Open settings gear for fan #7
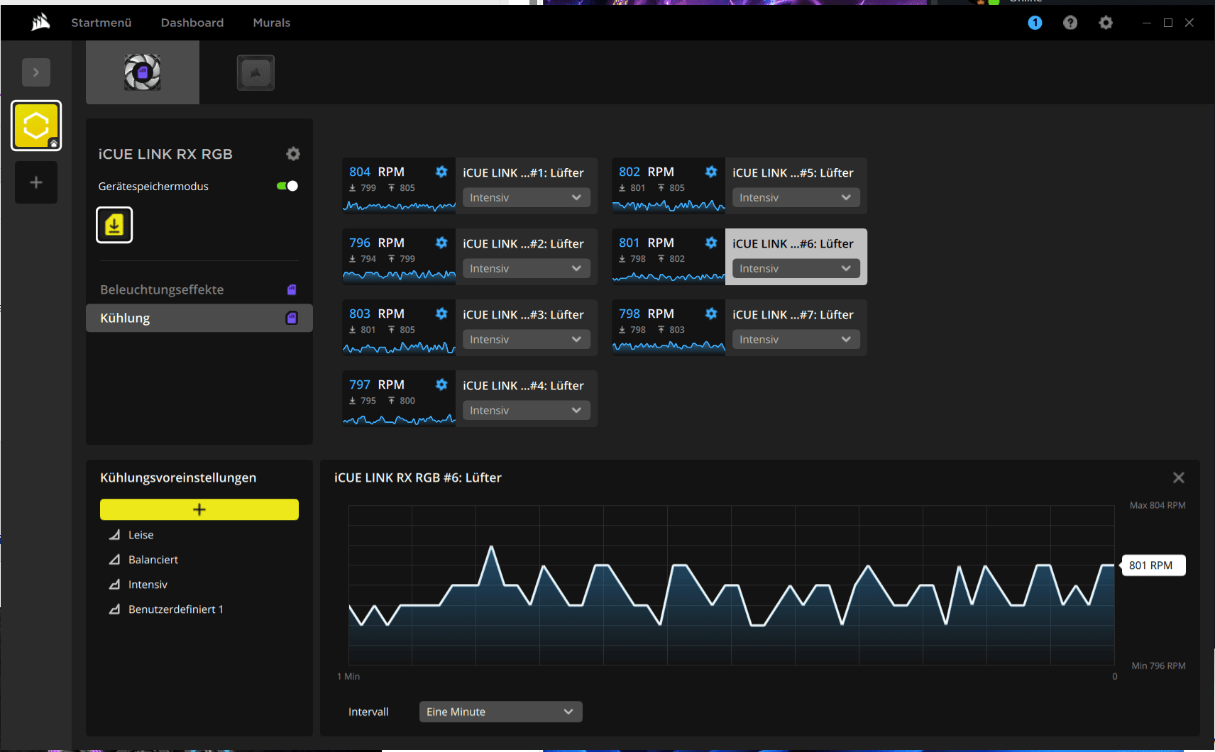 pyautogui.click(x=711, y=314)
